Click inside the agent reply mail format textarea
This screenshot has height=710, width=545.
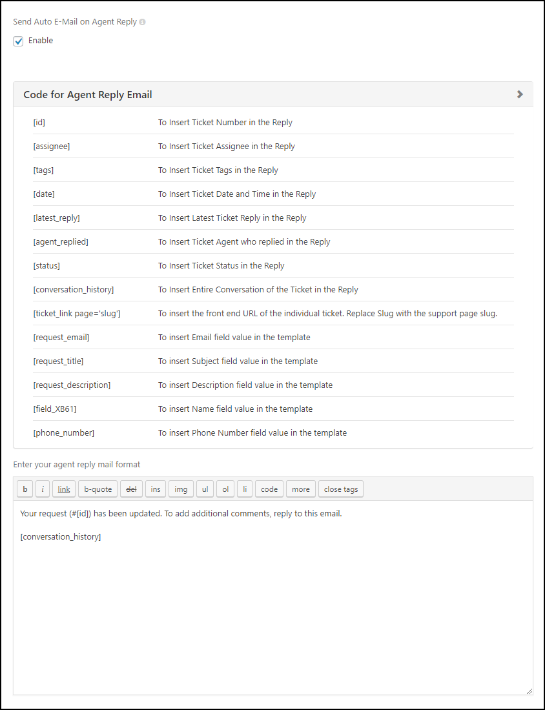tap(272, 613)
